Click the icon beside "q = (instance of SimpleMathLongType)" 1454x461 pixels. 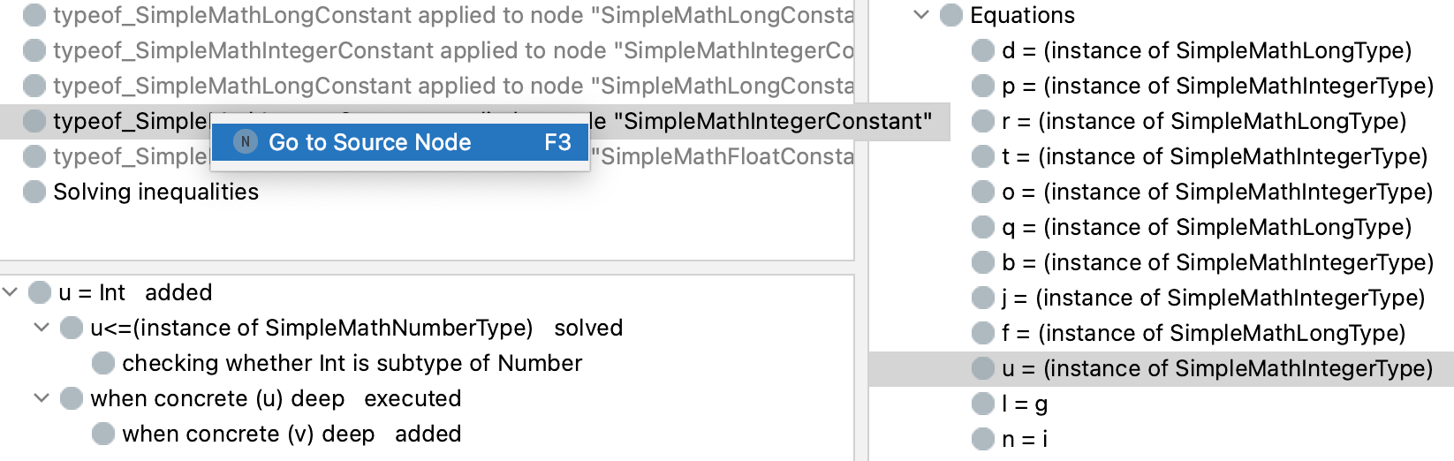(x=983, y=227)
